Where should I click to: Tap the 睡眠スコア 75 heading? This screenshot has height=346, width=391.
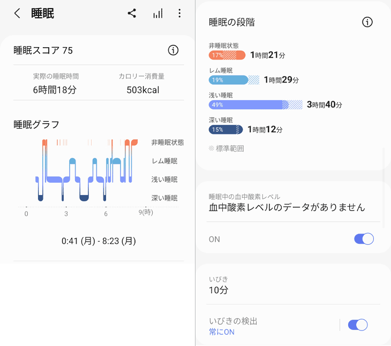click(43, 50)
